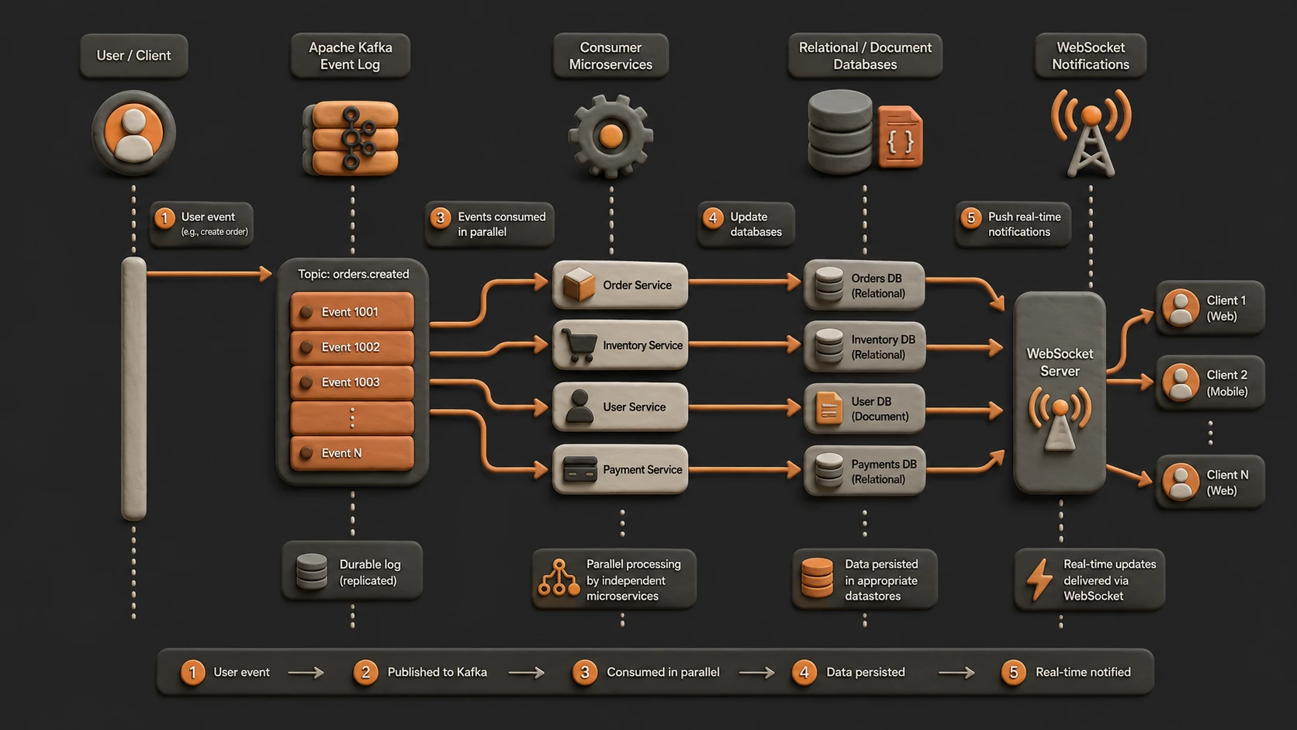Click the User Service person icon

(579, 407)
